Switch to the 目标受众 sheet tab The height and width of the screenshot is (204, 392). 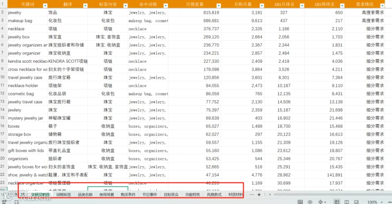[171, 194]
